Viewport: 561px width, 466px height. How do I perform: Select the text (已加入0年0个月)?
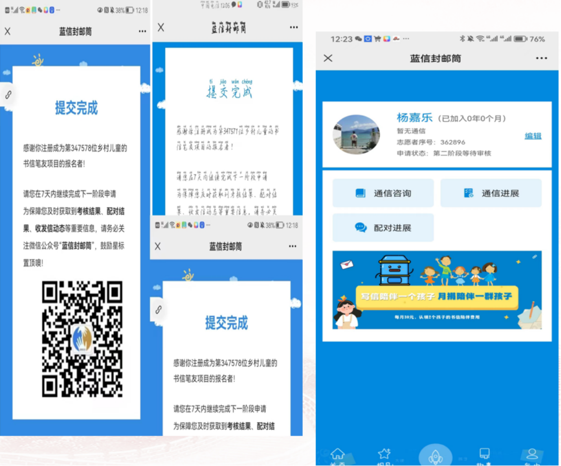(x=472, y=118)
